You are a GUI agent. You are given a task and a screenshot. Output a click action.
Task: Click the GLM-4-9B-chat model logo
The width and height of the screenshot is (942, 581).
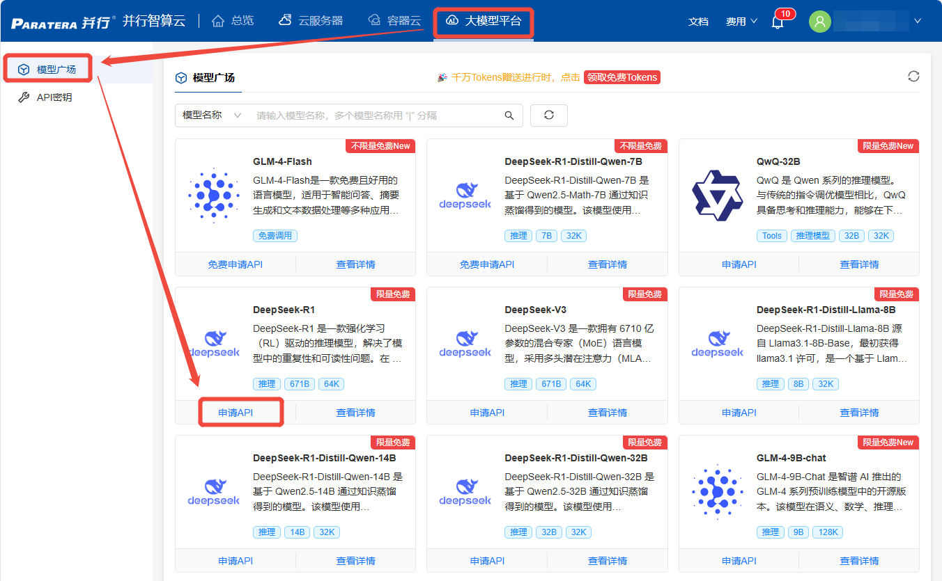(718, 492)
